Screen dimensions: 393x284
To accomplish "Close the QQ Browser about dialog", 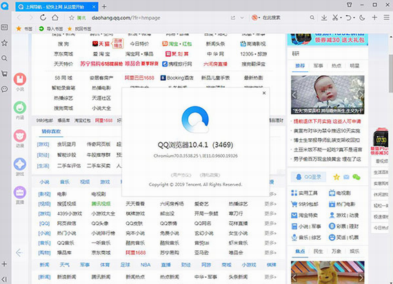I will coord(264,93).
